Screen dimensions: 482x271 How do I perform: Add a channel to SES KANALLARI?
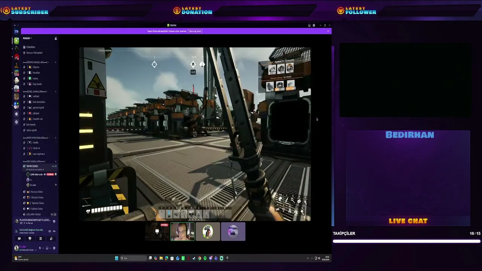[x=56, y=161]
